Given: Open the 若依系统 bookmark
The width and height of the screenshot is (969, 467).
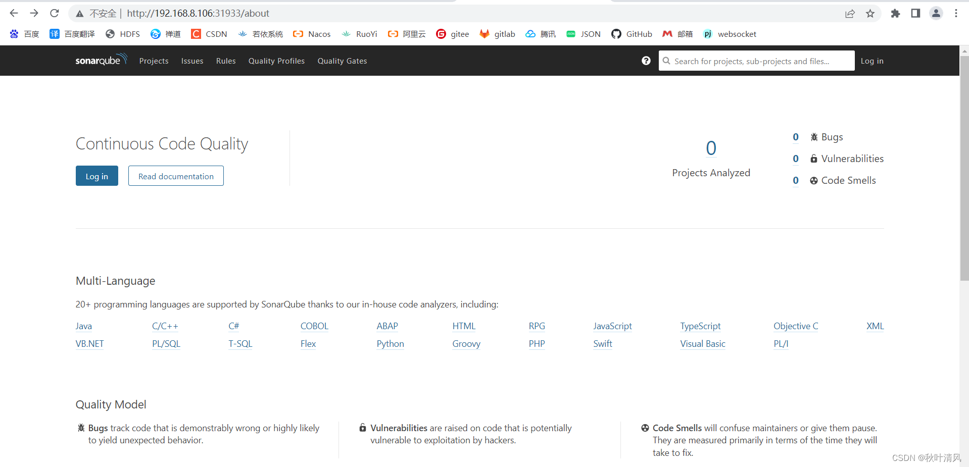Looking at the screenshot, I should pos(261,34).
